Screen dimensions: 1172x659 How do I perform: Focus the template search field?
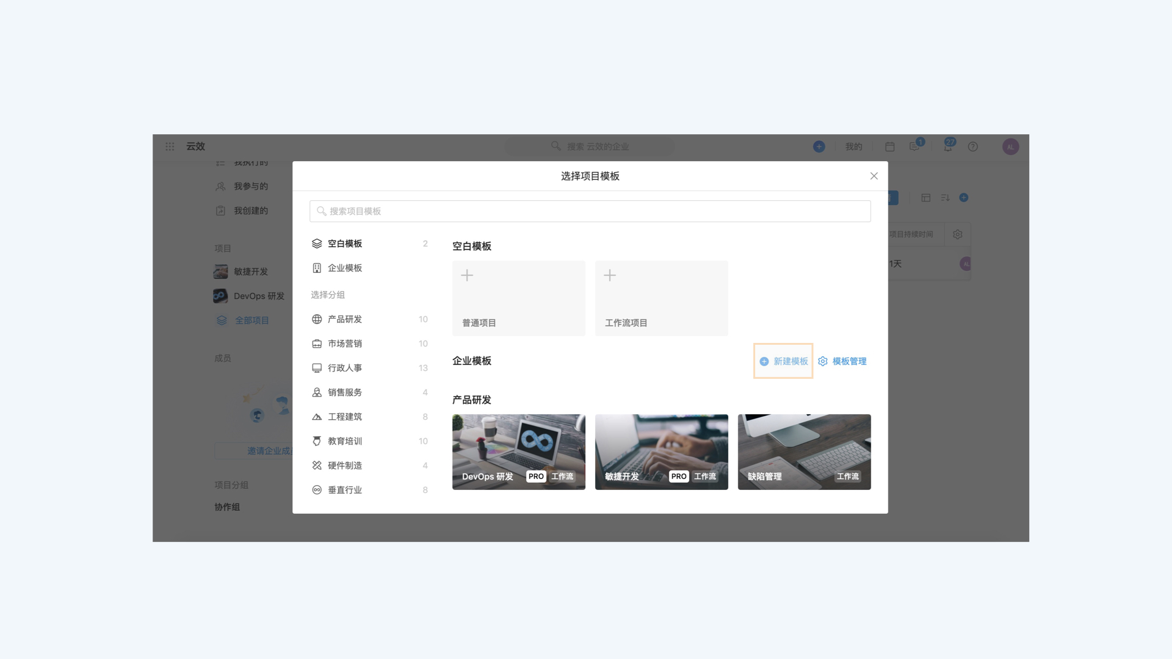[590, 211]
